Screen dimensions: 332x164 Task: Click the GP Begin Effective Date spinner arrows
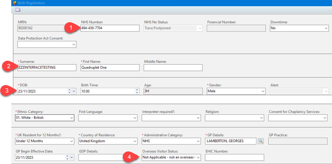[x=69, y=157]
